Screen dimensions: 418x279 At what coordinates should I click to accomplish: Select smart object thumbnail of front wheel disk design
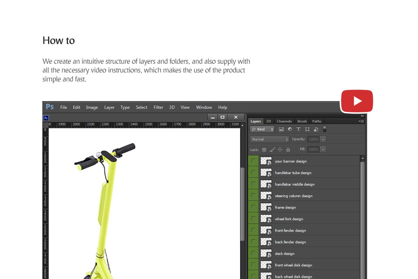click(x=266, y=265)
